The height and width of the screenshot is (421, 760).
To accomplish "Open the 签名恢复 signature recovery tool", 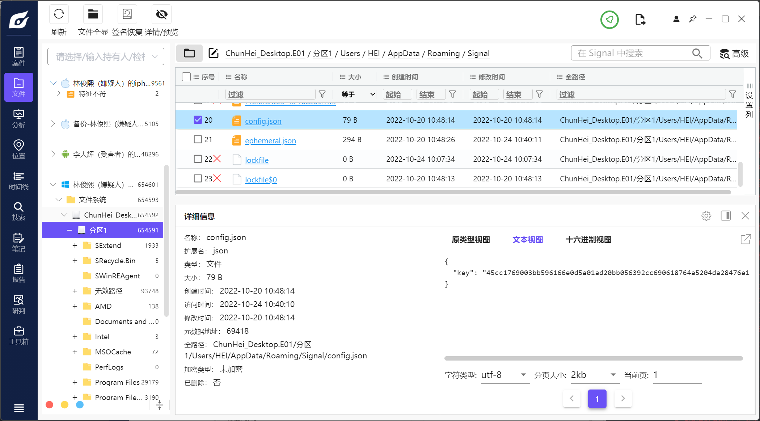I will click(127, 14).
